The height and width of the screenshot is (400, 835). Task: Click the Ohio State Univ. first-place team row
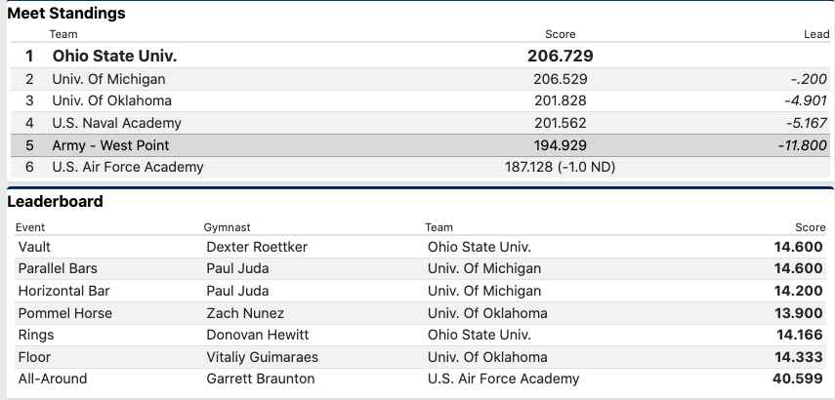click(114, 57)
